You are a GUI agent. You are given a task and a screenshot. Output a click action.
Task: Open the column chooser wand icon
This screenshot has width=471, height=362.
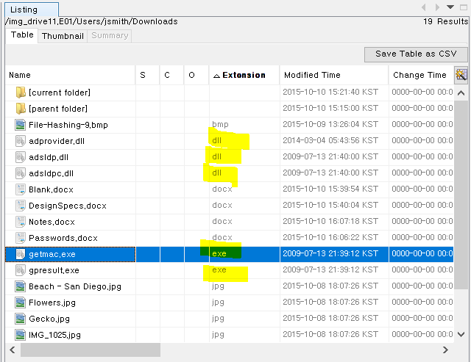461,75
